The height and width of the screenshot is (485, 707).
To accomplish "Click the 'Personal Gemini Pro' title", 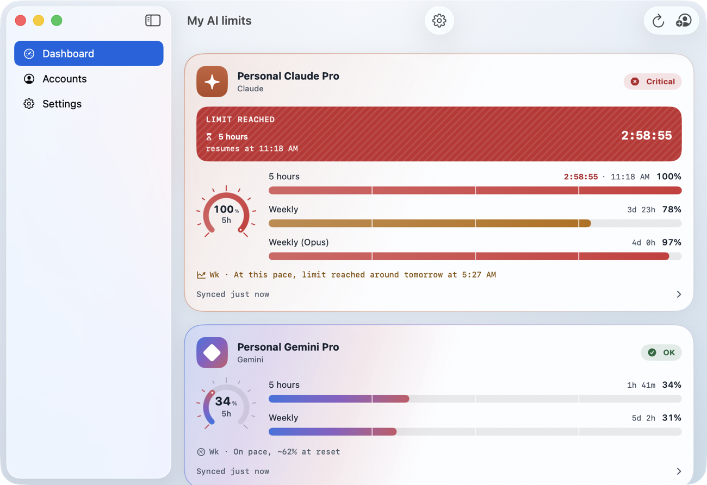I will click(x=288, y=347).
